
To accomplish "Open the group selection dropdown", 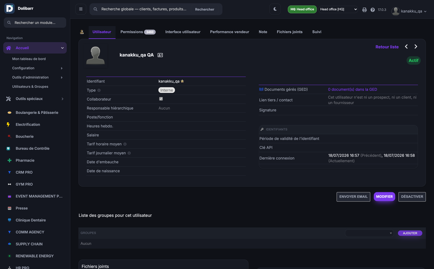I will 369,233.
